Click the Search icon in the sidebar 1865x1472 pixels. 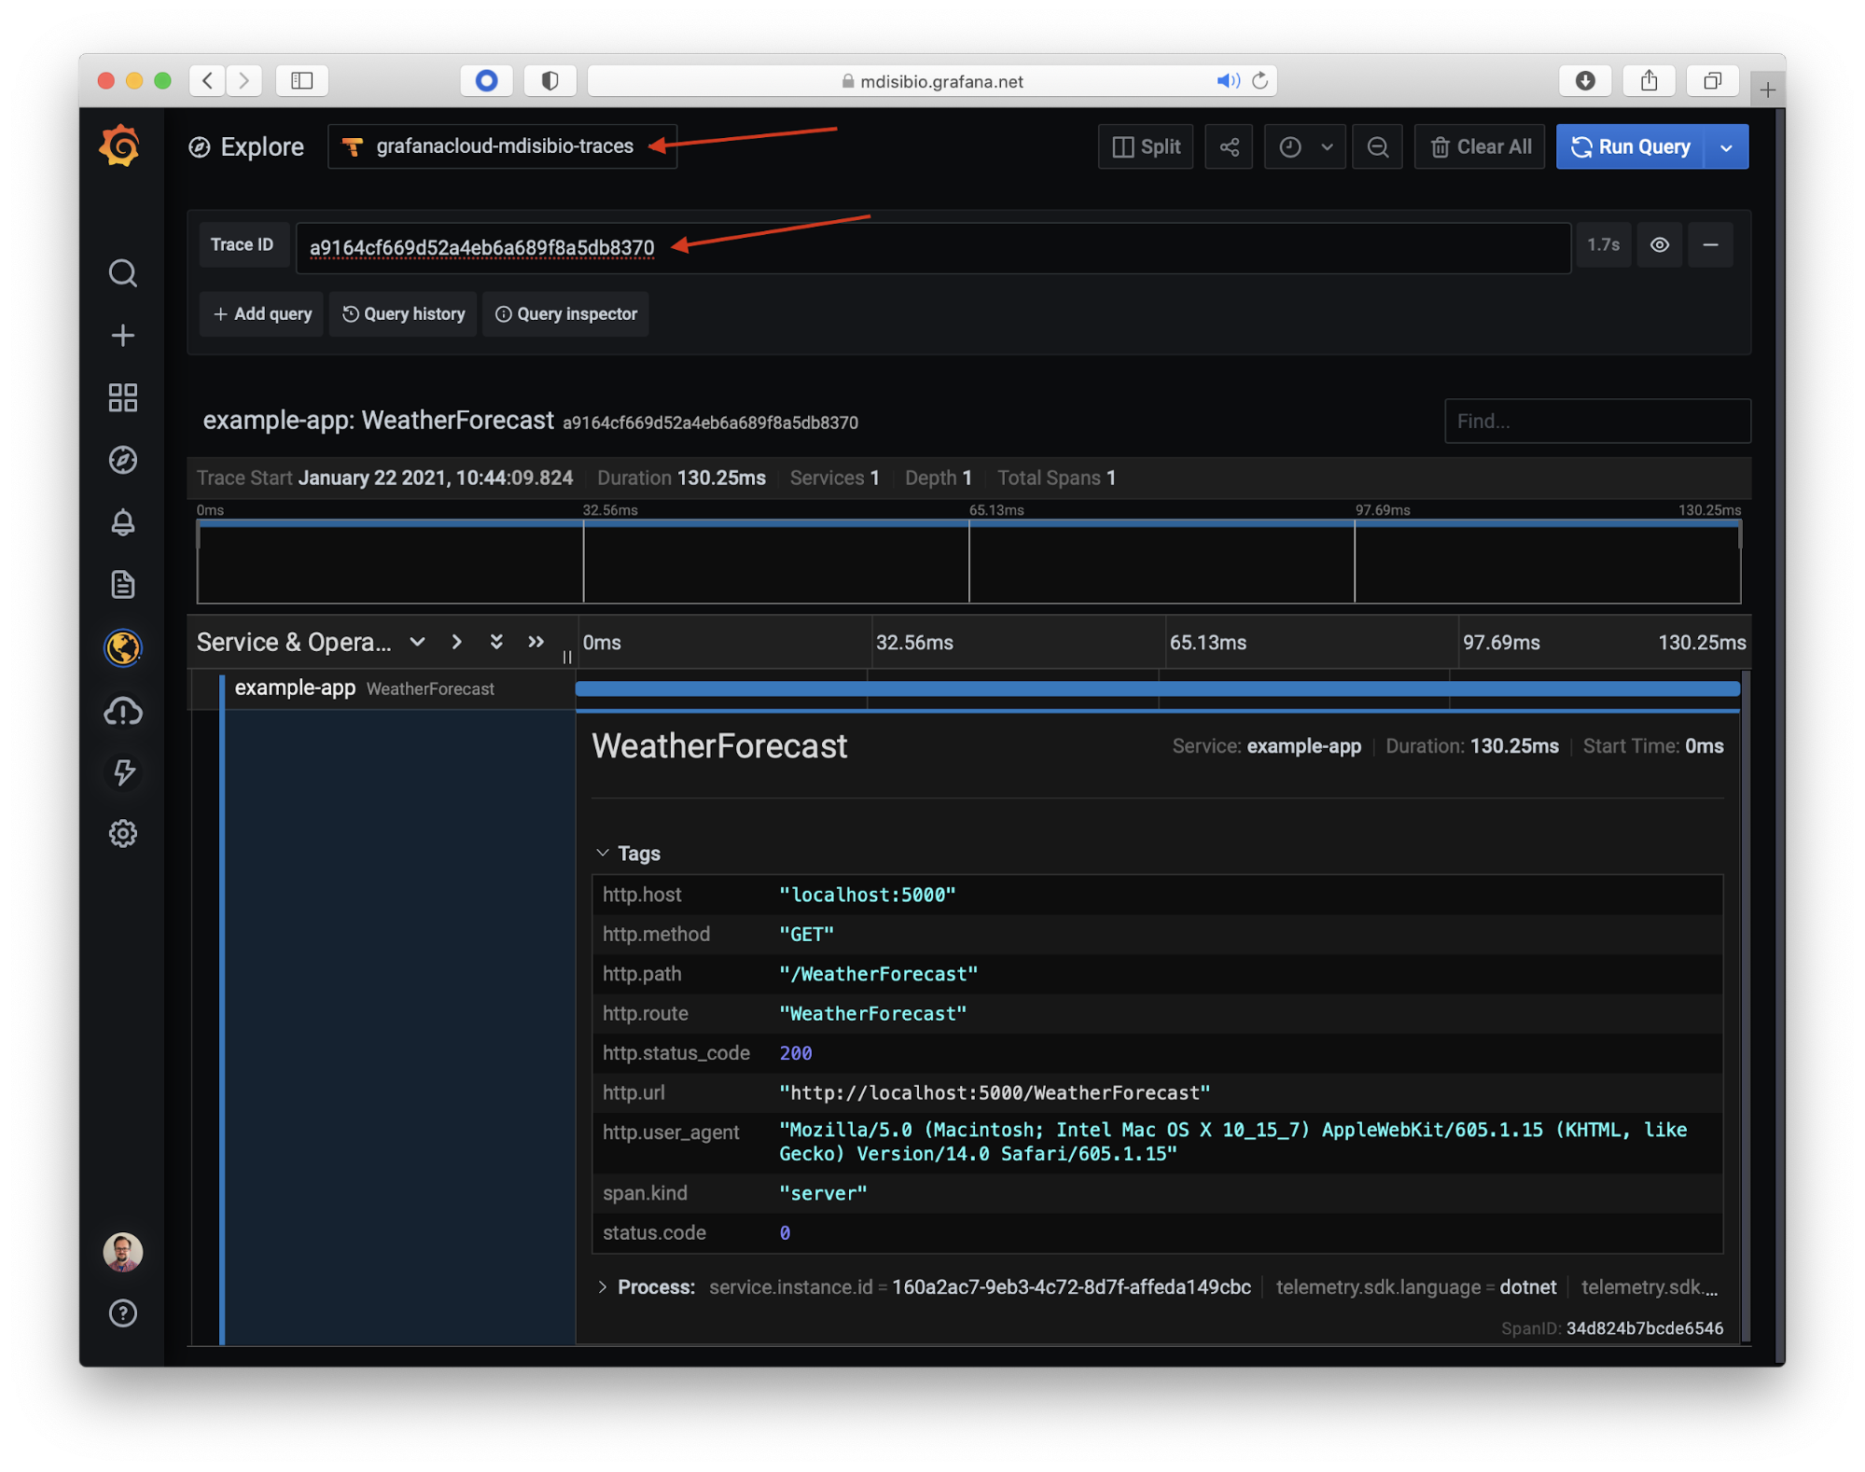pyautogui.click(x=122, y=273)
